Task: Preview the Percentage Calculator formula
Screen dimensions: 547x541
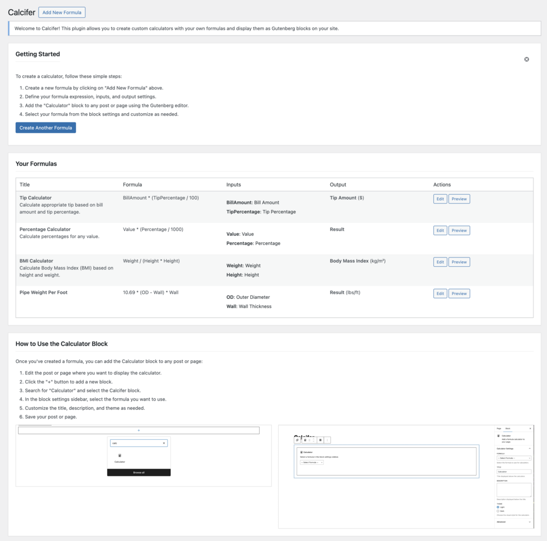Action: click(459, 231)
